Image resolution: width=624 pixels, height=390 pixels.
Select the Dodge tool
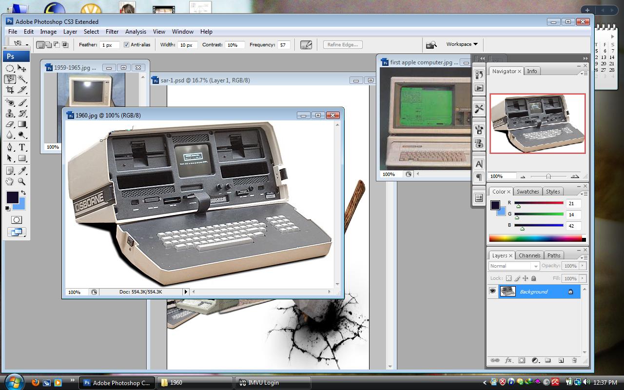click(22, 135)
